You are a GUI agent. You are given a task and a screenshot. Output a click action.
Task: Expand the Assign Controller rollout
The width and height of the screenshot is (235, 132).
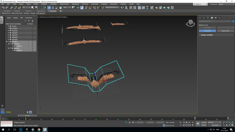216,35
